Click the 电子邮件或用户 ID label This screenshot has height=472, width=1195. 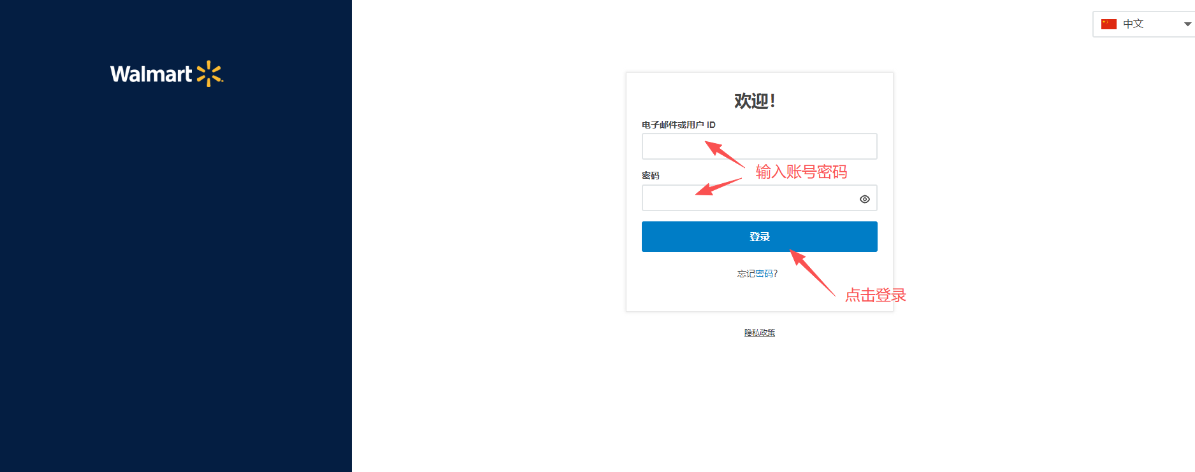click(x=678, y=125)
